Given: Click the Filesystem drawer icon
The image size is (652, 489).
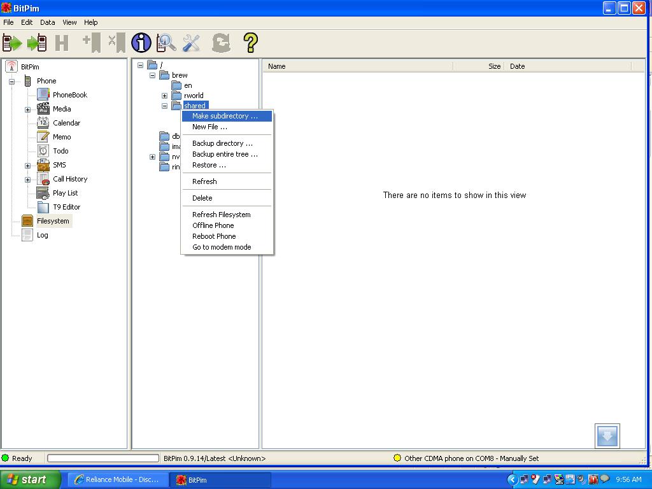Looking at the screenshot, I should [27, 221].
